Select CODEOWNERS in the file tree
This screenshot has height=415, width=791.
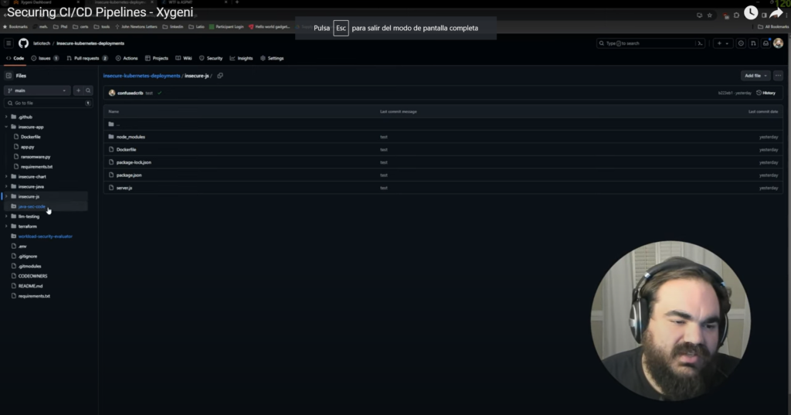coord(32,276)
